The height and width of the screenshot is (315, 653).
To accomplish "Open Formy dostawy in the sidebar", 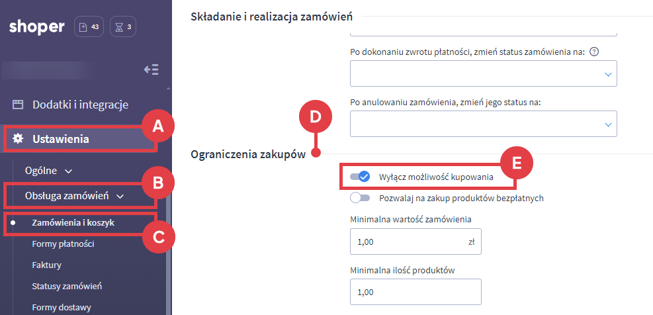I will [61, 307].
